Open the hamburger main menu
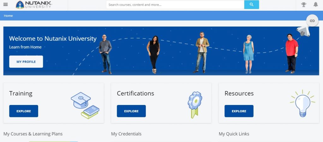323x142 pixels. coord(6,4)
